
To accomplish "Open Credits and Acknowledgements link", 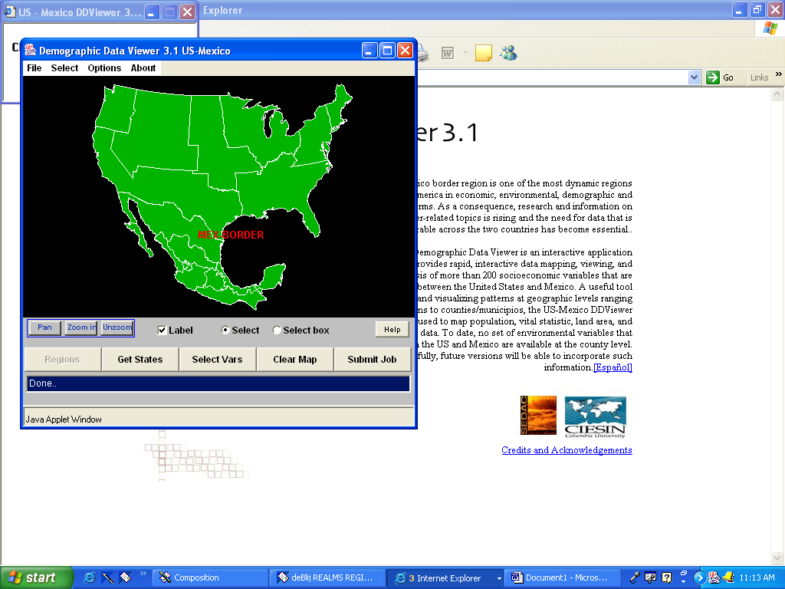I will coord(567,450).
